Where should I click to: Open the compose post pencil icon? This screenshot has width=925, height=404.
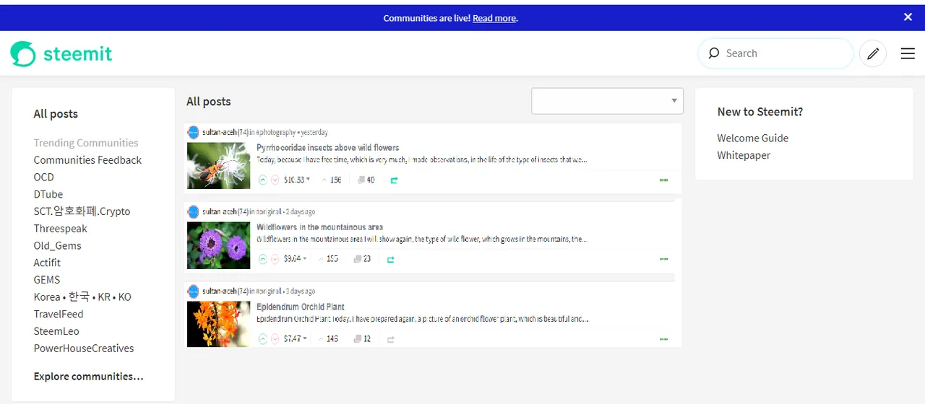[873, 53]
